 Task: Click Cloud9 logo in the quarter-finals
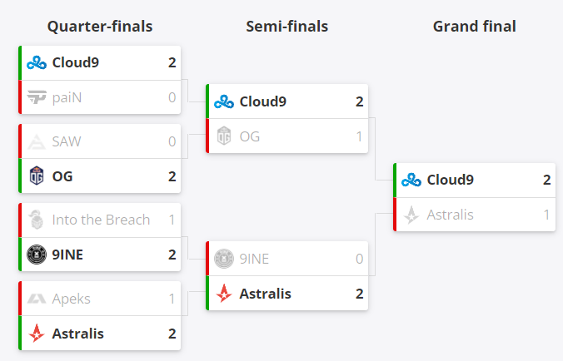(x=37, y=62)
